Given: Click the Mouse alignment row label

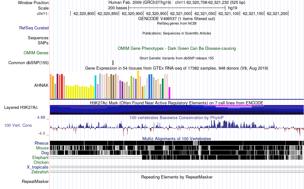Looking at the screenshot, I should (42, 148).
